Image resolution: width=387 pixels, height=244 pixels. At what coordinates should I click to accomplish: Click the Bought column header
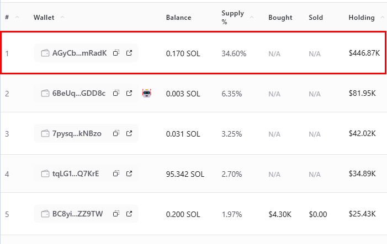pos(280,18)
